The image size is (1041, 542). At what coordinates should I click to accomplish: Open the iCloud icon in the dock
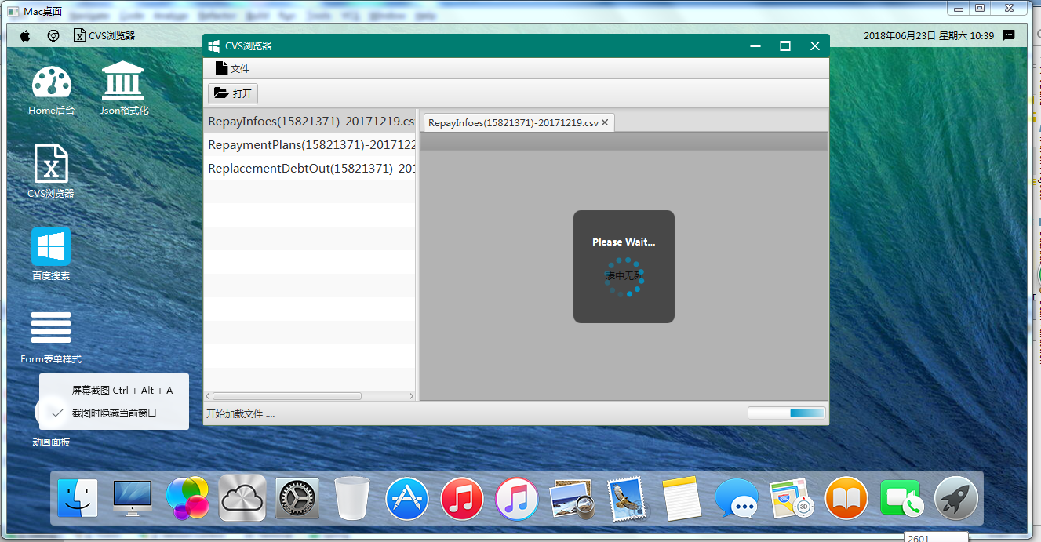coord(242,498)
